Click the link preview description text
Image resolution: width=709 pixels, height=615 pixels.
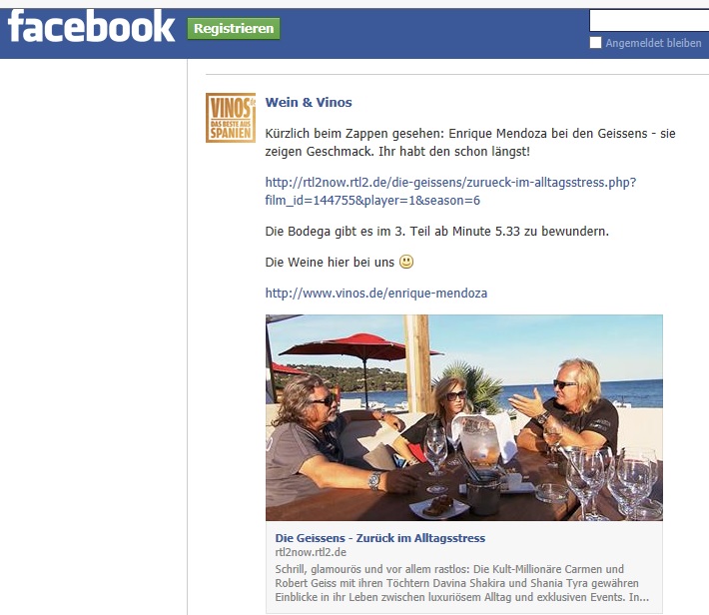point(461,583)
